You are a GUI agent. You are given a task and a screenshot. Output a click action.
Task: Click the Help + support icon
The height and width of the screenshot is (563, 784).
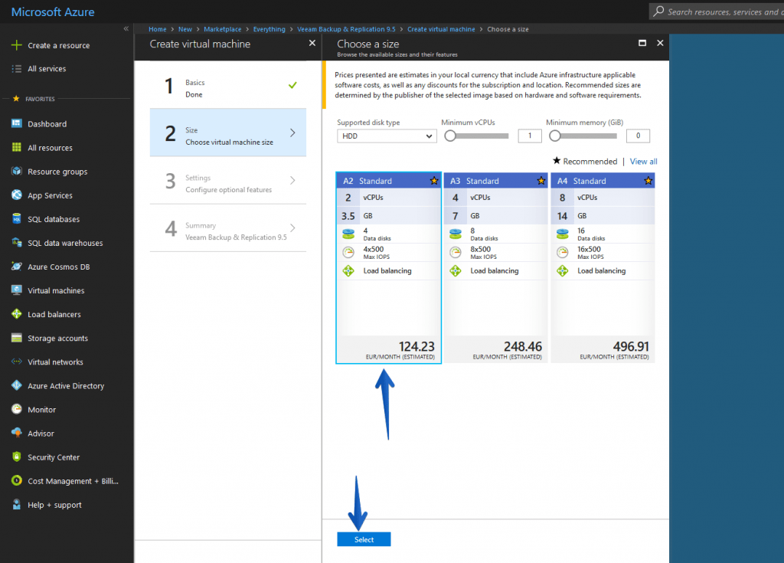coord(17,505)
